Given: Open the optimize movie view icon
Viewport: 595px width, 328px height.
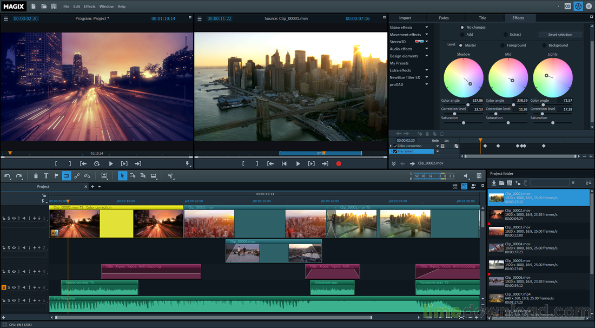Looking at the screenshot, I should click(x=104, y=175).
